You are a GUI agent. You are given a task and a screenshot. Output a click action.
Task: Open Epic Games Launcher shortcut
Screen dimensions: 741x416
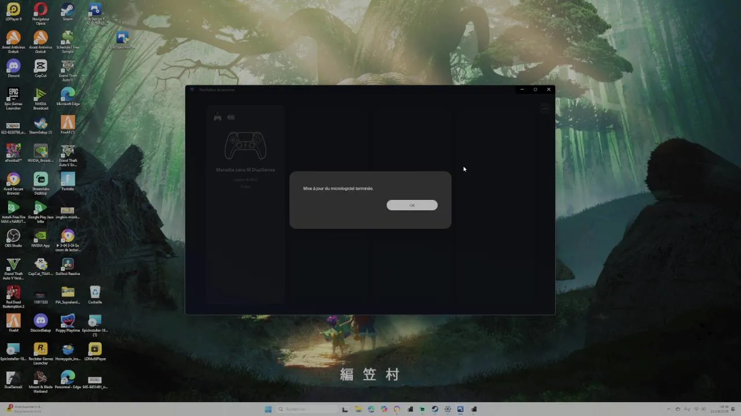(13, 99)
